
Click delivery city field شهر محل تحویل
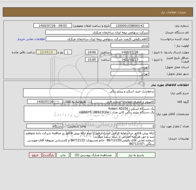tap(130, 73)
